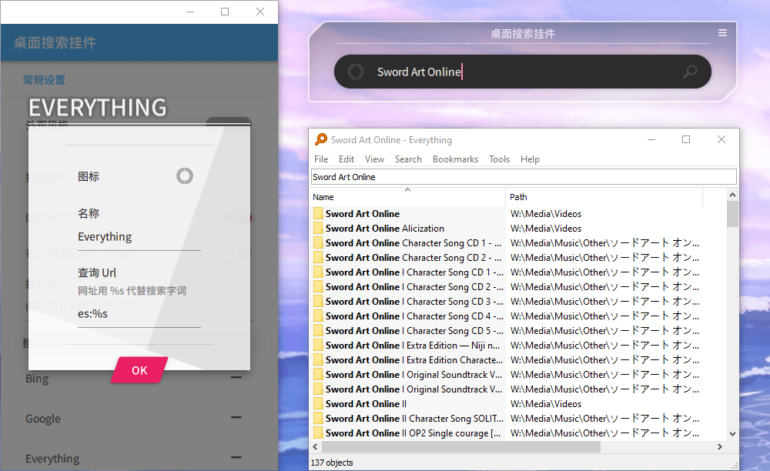Viewport: 770px width, 471px height.
Task: Click the Name column header
Action: pyautogui.click(x=408, y=197)
